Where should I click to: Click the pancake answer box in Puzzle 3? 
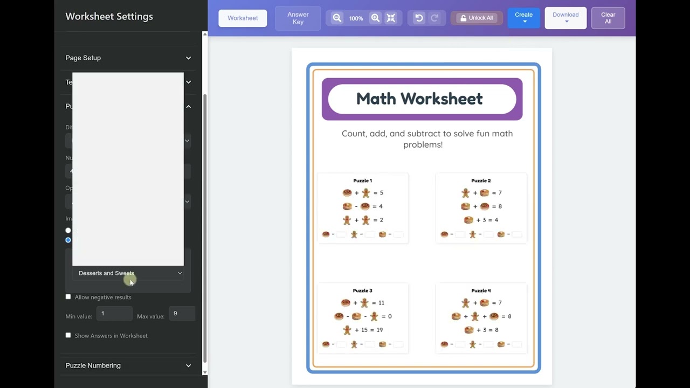pyautogui.click(x=398, y=344)
